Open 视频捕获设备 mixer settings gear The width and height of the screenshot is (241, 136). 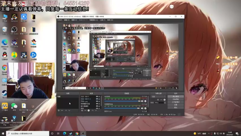[x=146, y=108]
